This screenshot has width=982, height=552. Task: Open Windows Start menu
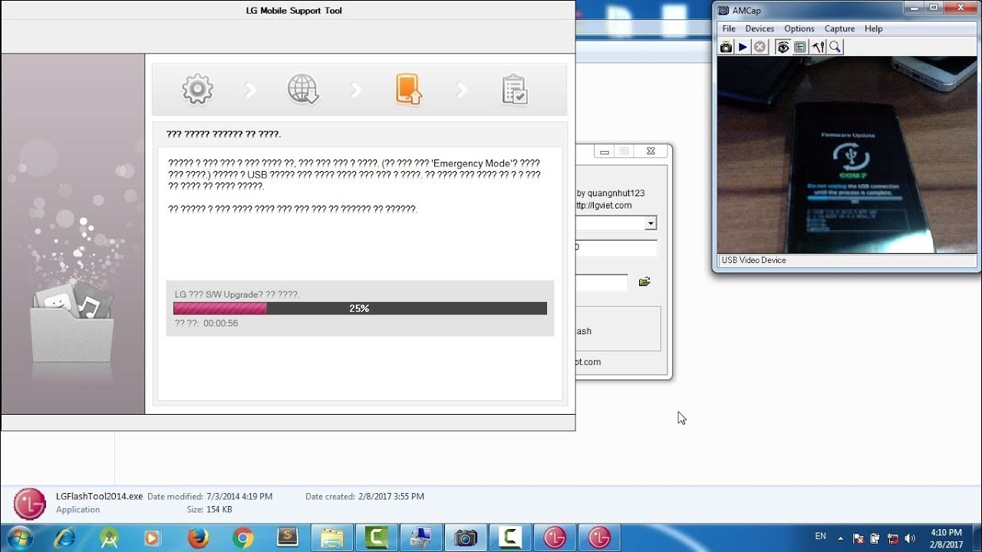click(18, 538)
